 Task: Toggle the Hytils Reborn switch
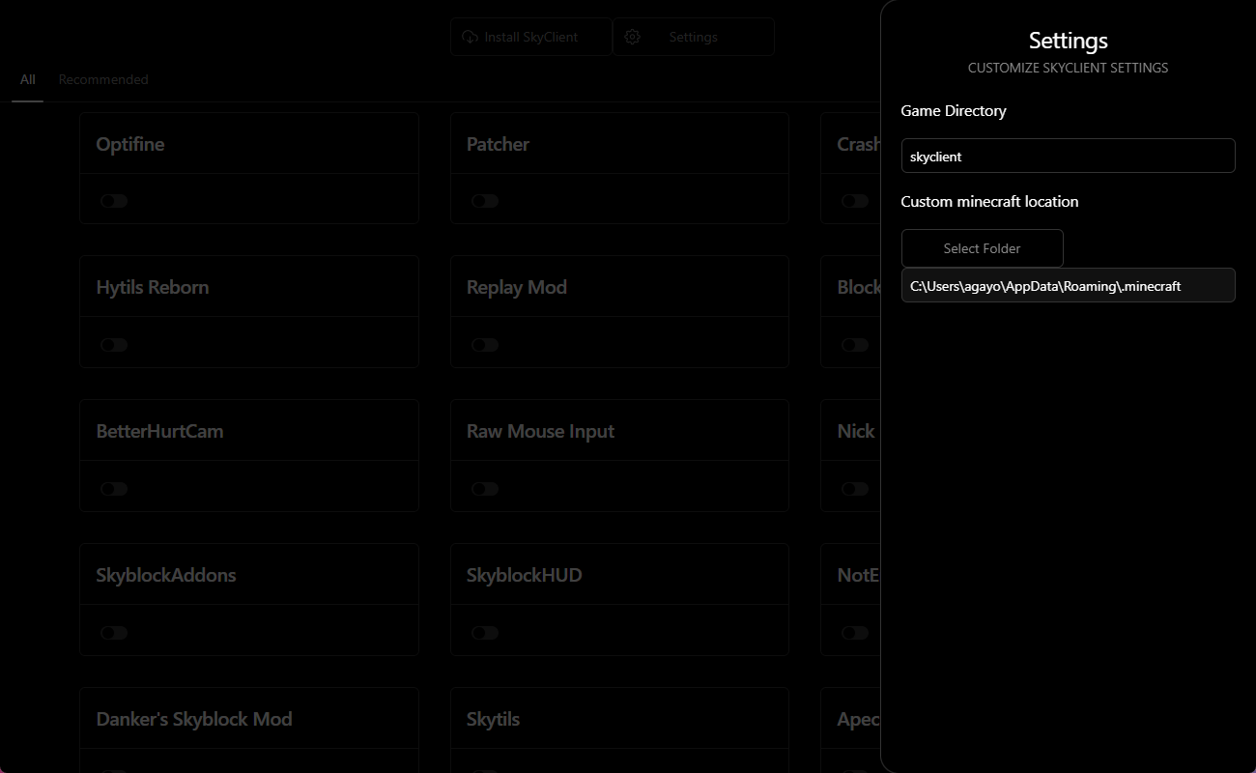(x=114, y=345)
